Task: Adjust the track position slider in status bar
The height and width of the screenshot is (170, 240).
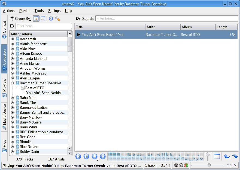Action: [209, 165]
